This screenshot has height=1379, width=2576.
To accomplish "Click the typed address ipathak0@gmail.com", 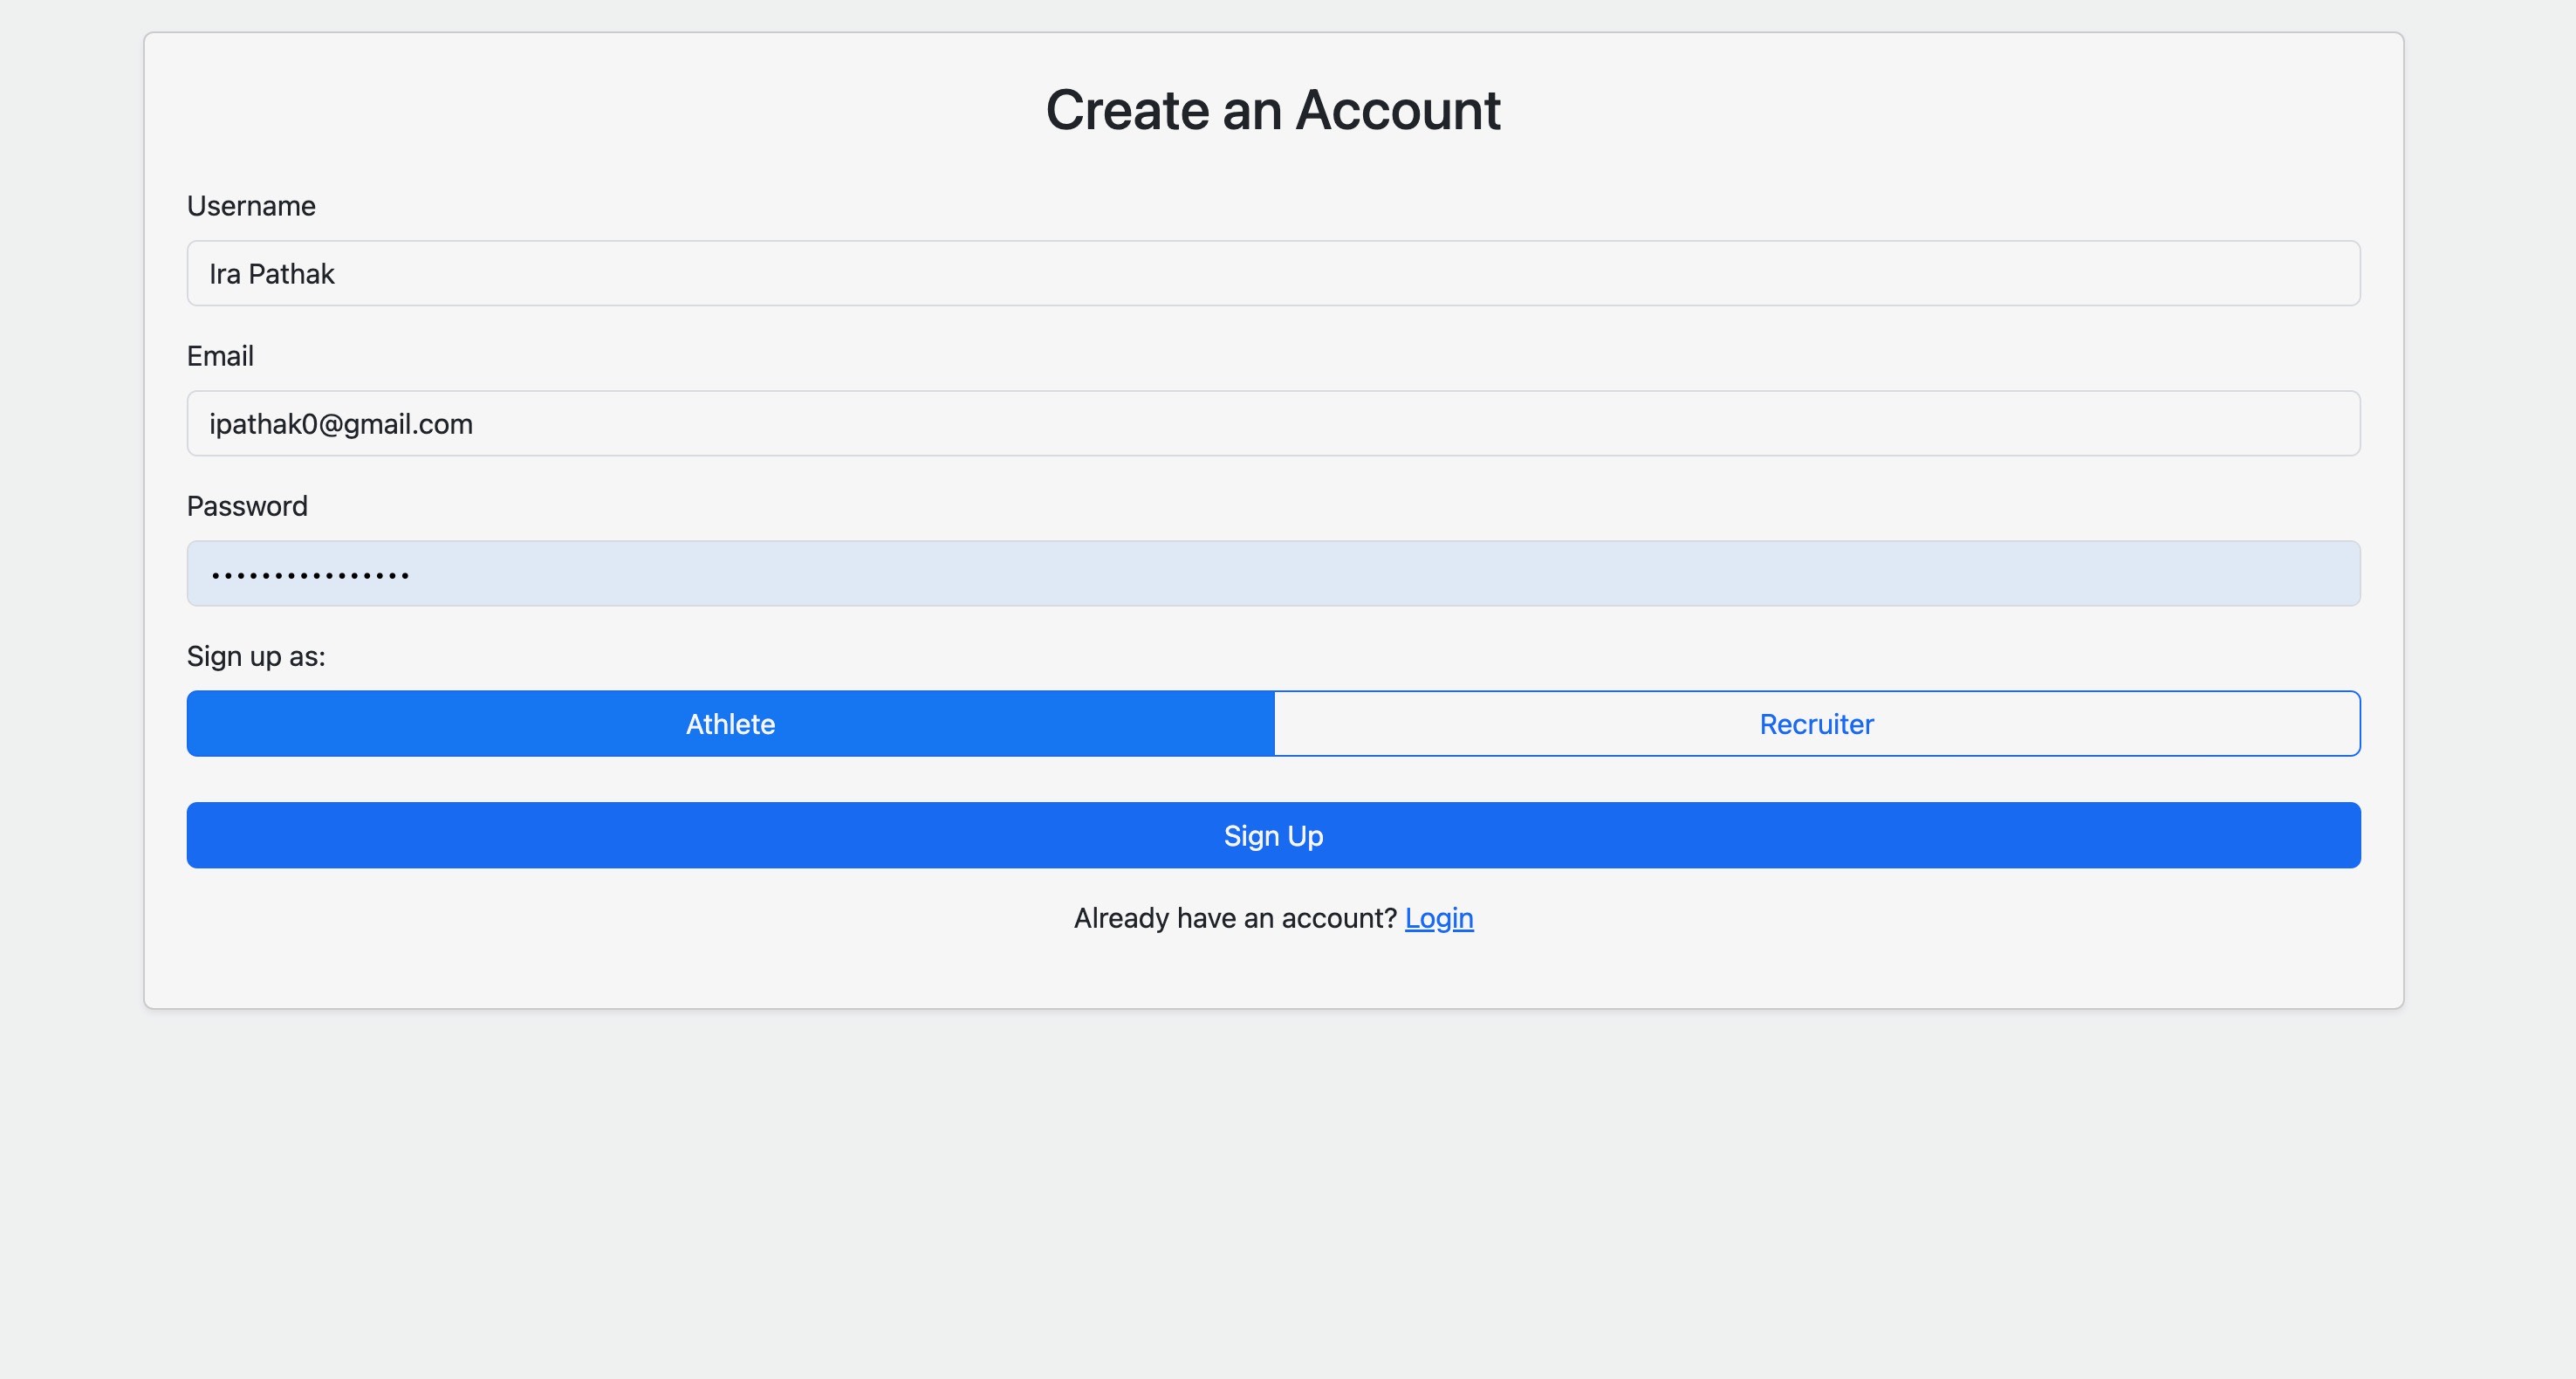I will click(x=341, y=424).
